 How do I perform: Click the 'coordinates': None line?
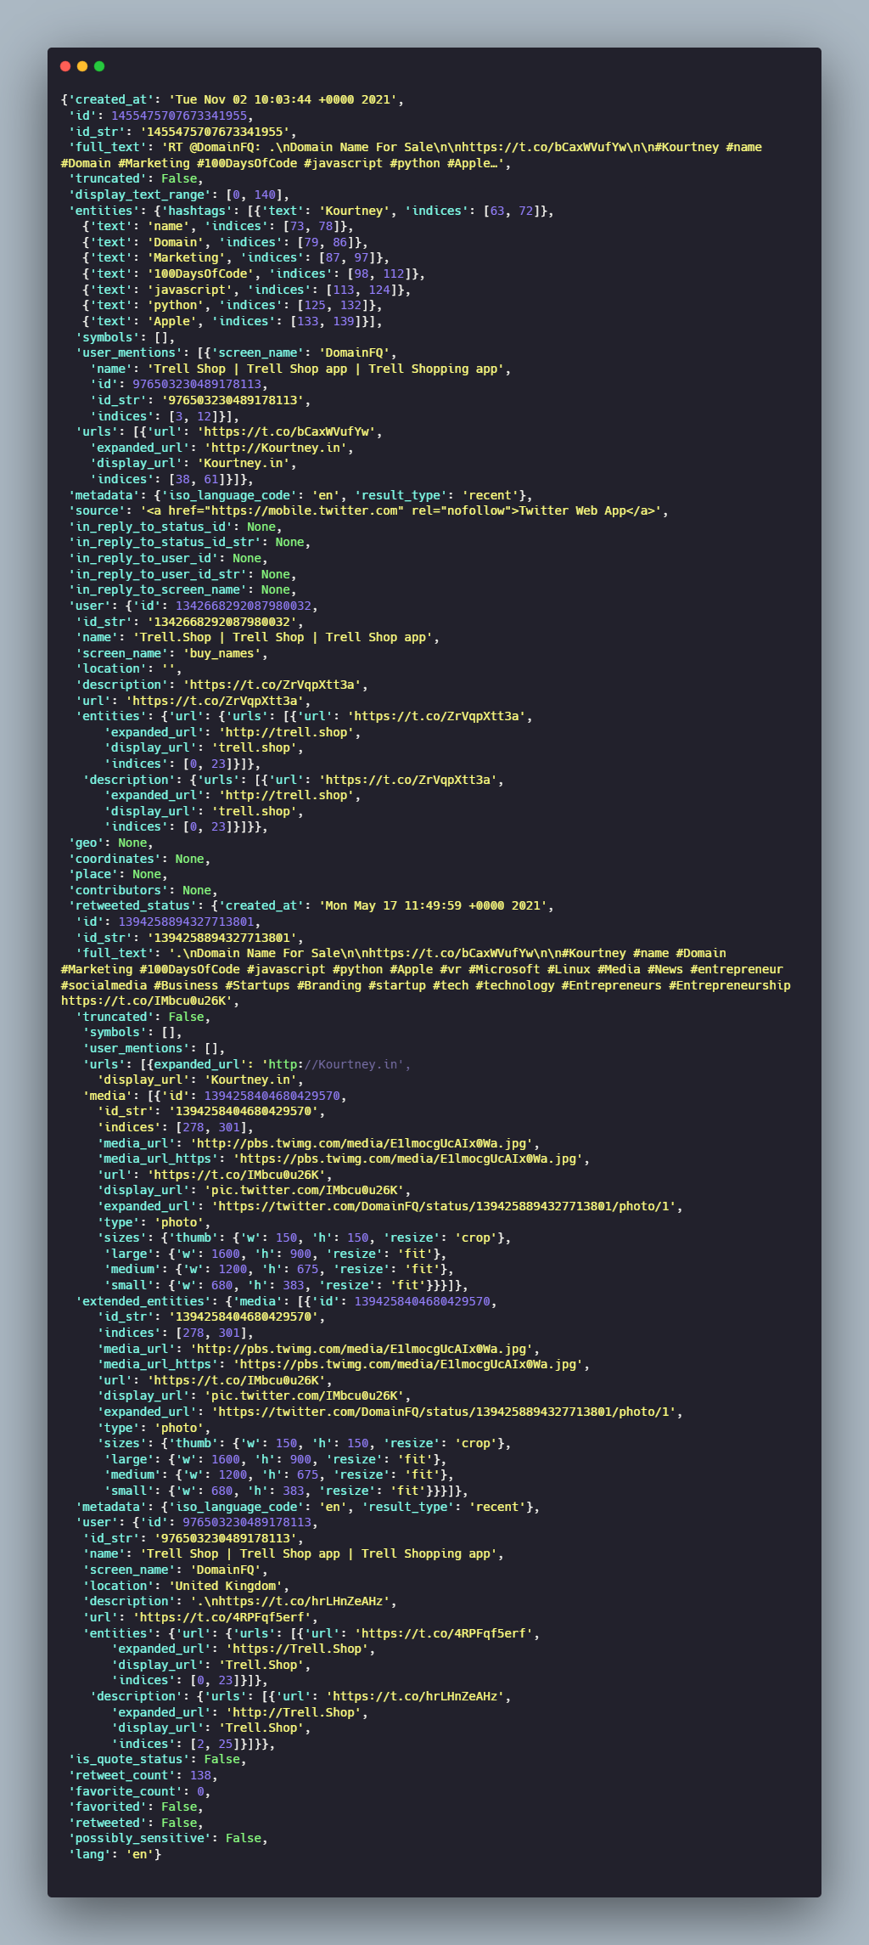click(139, 859)
